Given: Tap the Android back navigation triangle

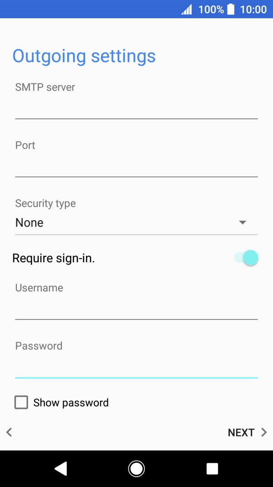Looking at the screenshot, I should pos(61,468).
